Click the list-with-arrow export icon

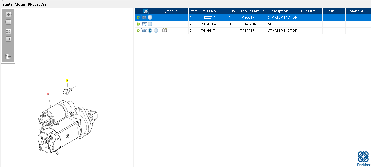coord(8,56)
